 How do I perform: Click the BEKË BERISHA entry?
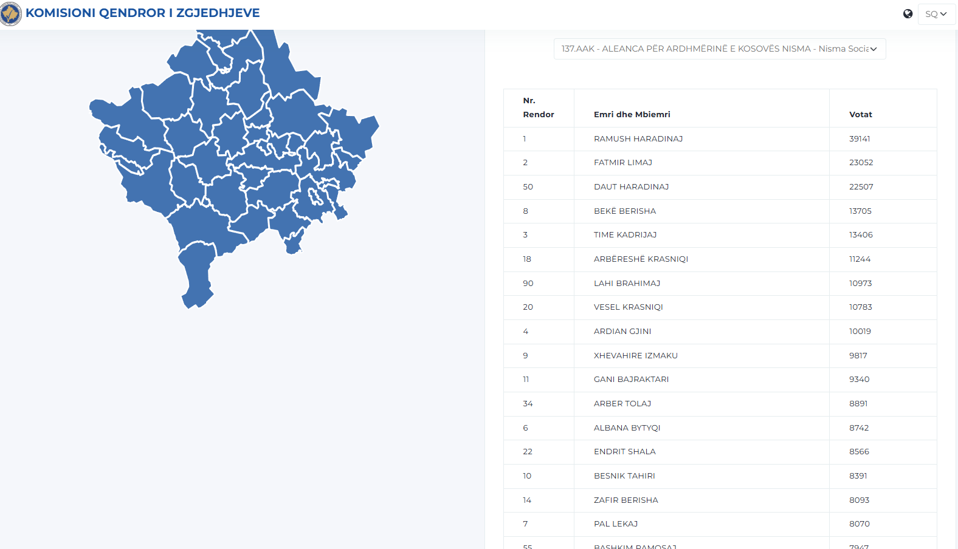[624, 211]
